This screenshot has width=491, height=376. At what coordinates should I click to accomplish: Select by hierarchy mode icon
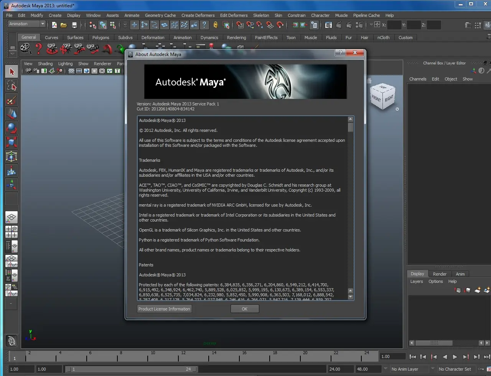pyautogui.click(x=93, y=25)
